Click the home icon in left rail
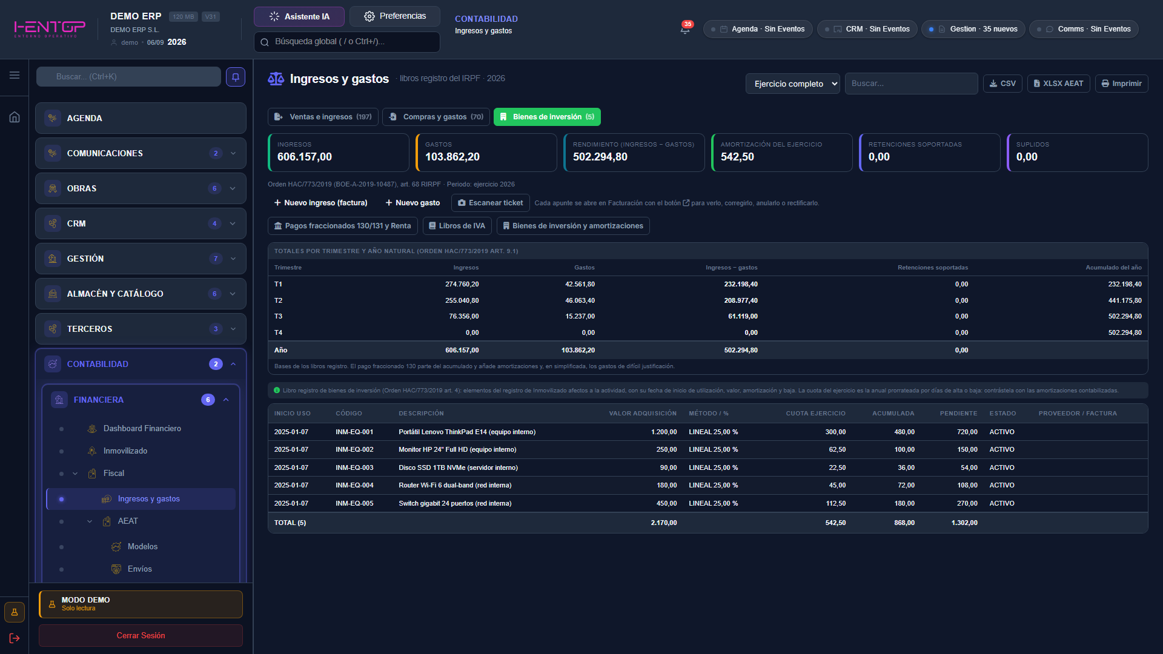 pyautogui.click(x=15, y=117)
